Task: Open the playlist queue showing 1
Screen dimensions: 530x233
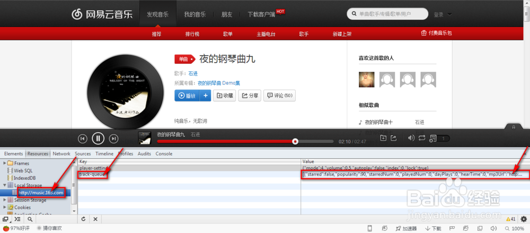Action: 439,138
